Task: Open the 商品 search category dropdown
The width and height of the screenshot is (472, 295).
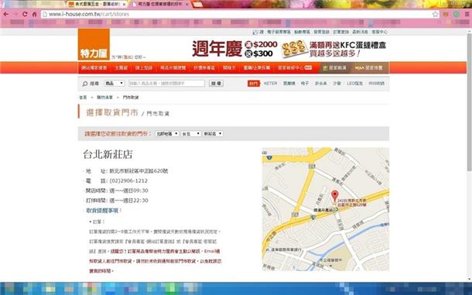Action: point(114,83)
